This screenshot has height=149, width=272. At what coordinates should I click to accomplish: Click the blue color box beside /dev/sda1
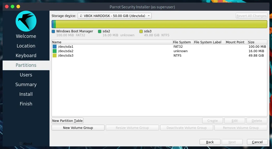coord(54,46)
